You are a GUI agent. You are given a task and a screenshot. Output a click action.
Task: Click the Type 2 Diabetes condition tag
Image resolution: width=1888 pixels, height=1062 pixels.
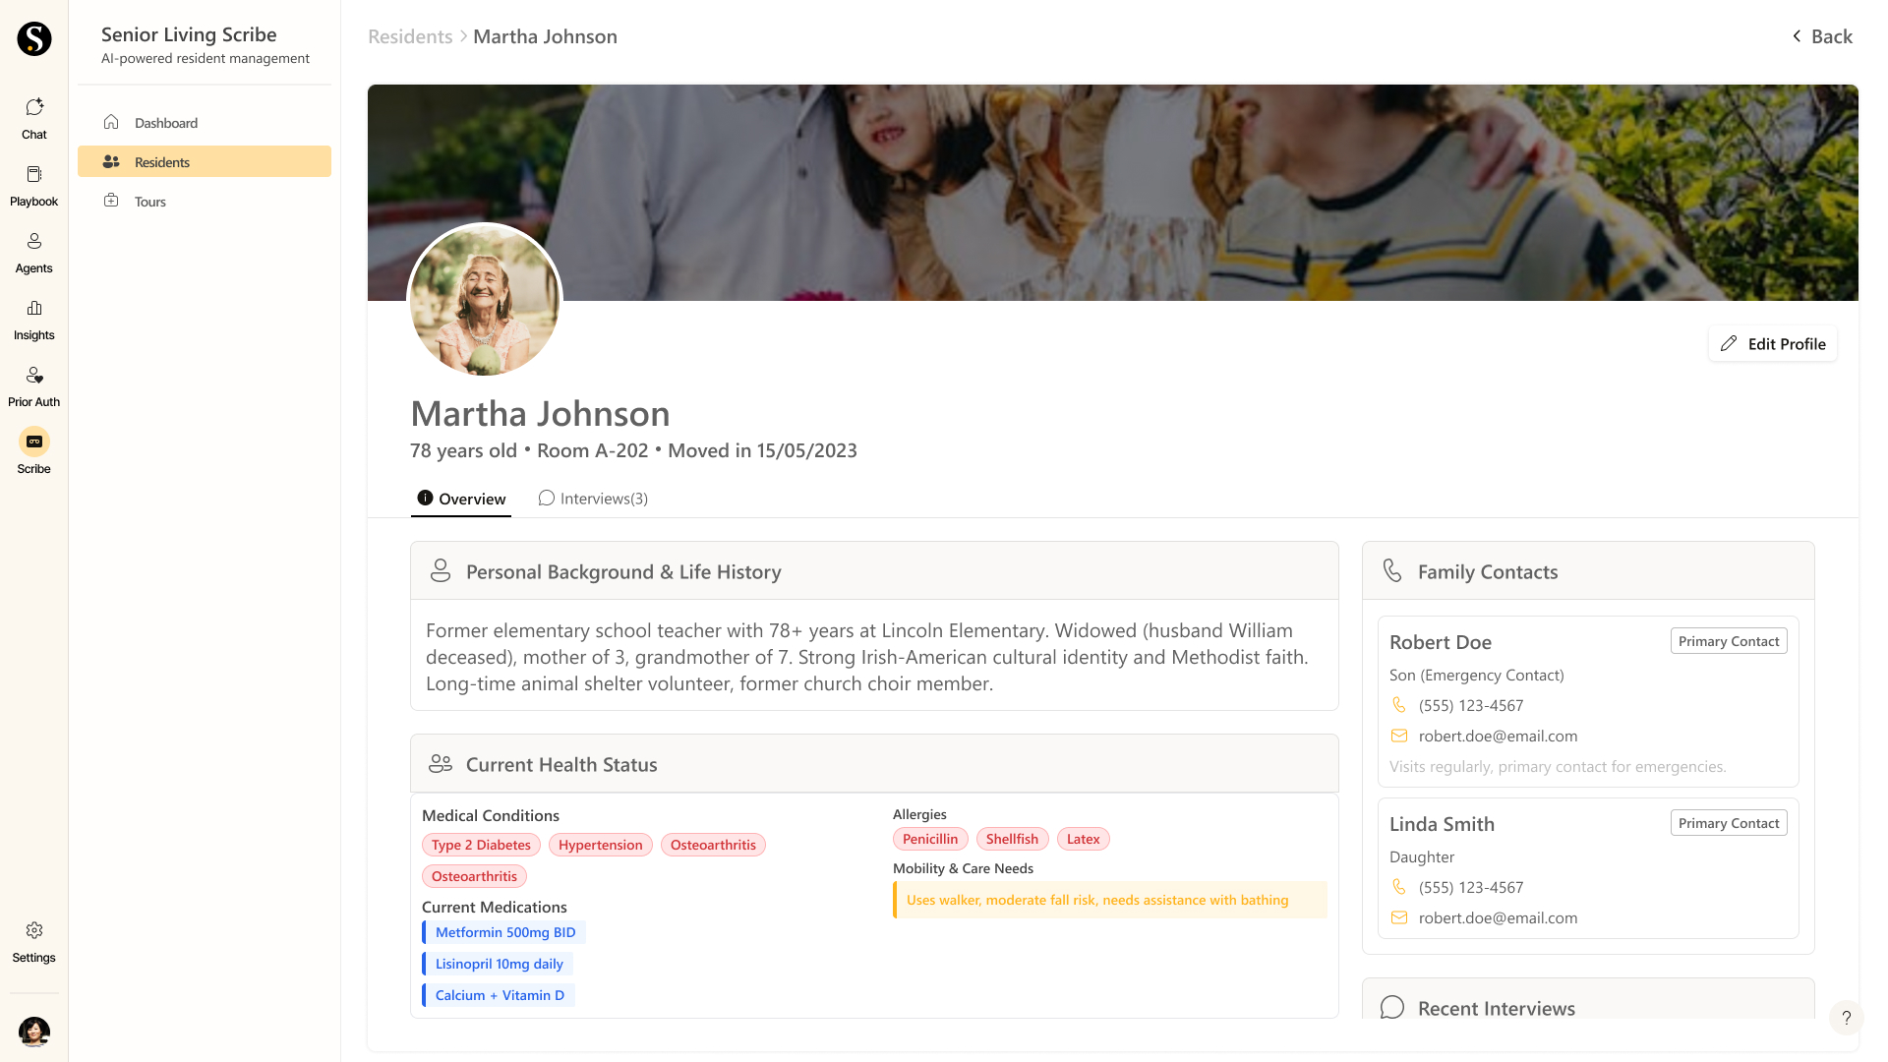coord(481,845)
